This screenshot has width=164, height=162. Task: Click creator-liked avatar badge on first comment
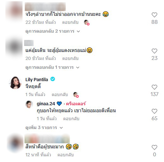point(87,23)
